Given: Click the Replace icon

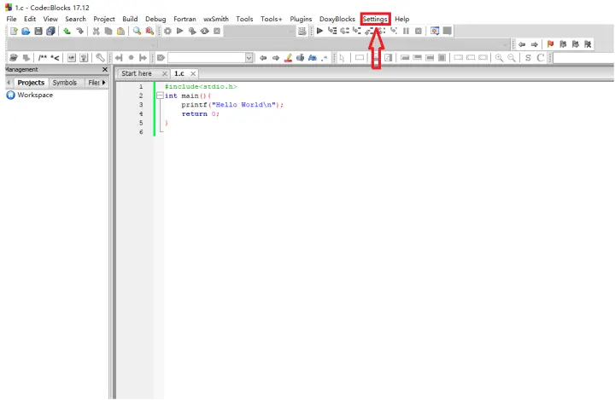Looking at the screenshot, I should point(149,31).
